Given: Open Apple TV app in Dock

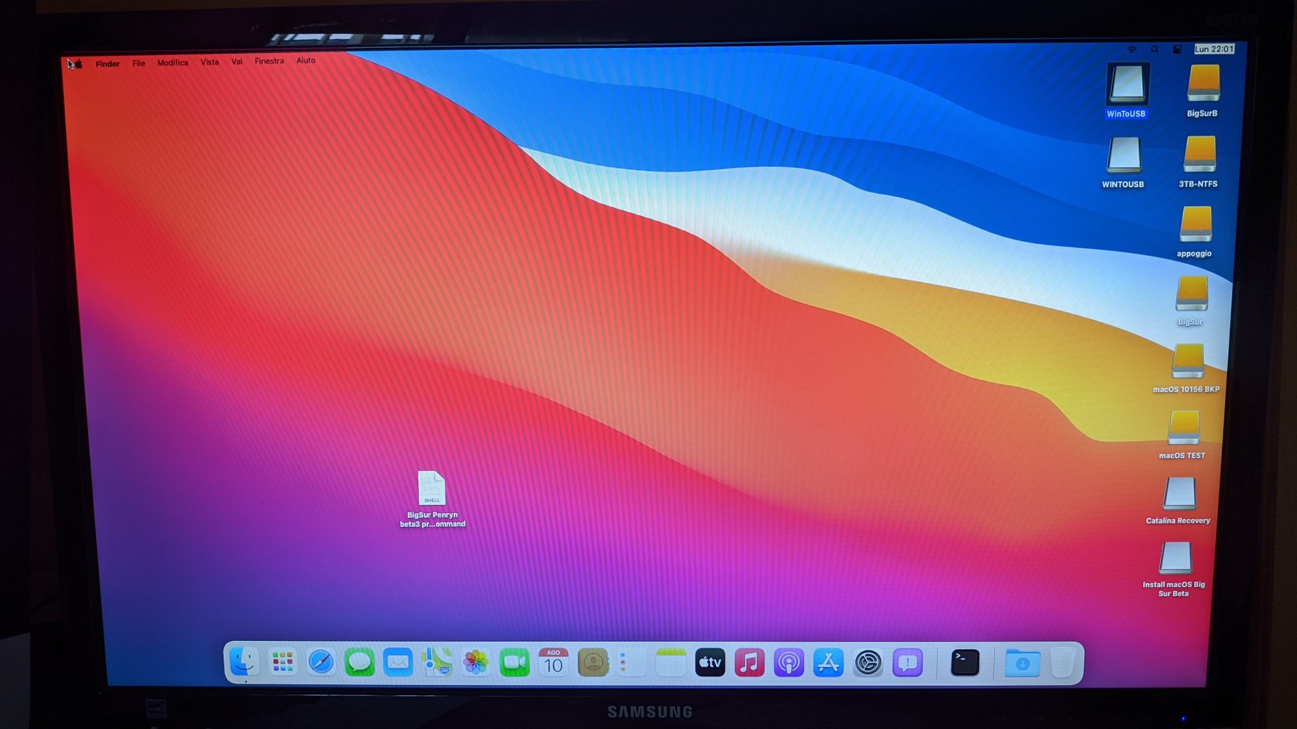Looking at the screenshot, I should coord(710,663).
